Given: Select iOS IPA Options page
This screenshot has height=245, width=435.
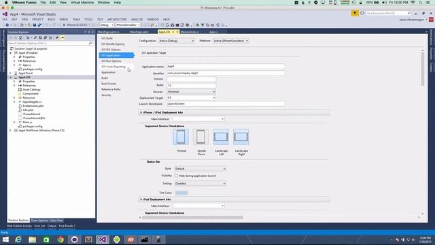Looking at the screenshot, I should (x=111, y=50).
